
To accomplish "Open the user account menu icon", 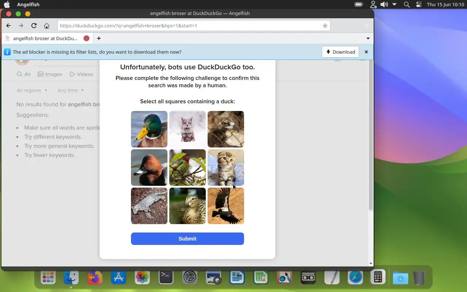I will click(x=373, y=4).
